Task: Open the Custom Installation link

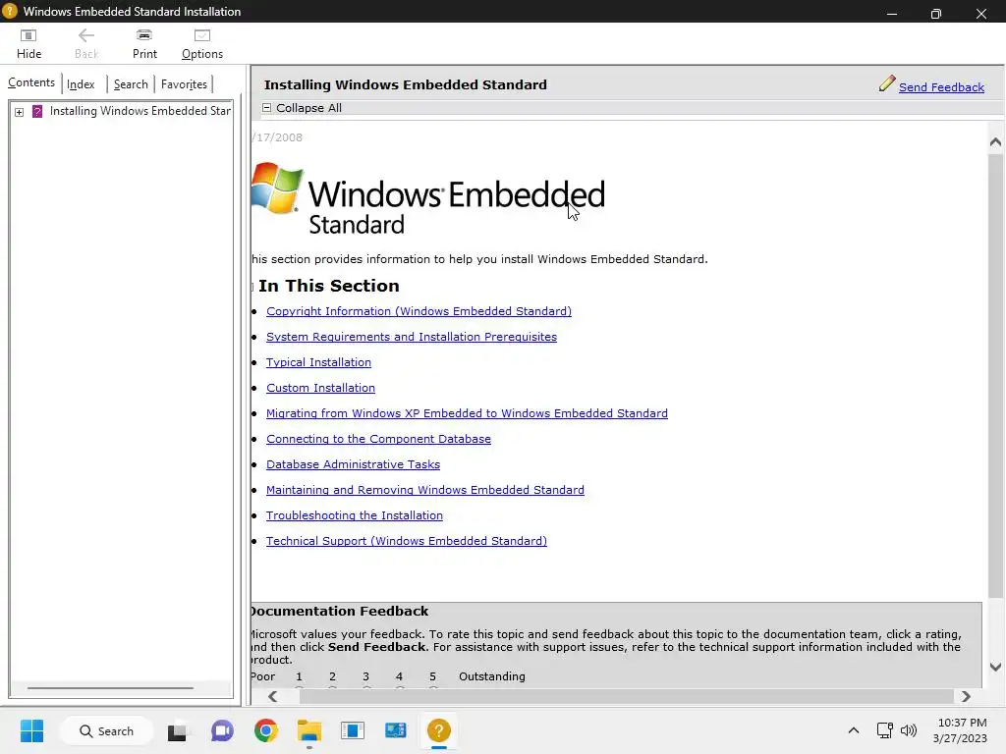Action: click(x=321, y=388)
